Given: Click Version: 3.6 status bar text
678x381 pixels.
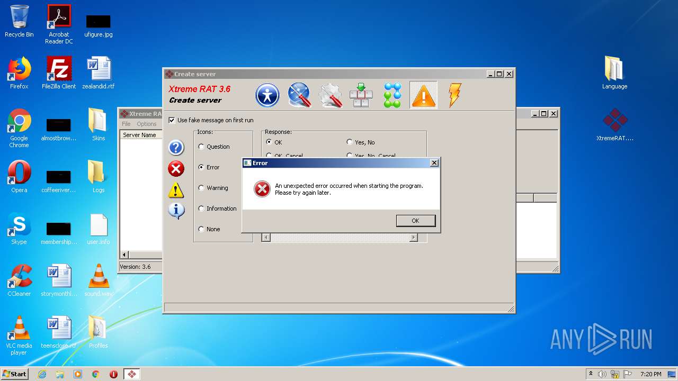Looking at the screenshot, I should pos(135,267).
